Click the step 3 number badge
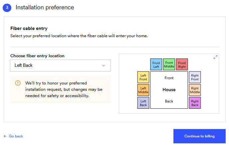The height and width of the screenshot is (145, 229). tap(7, 7)
